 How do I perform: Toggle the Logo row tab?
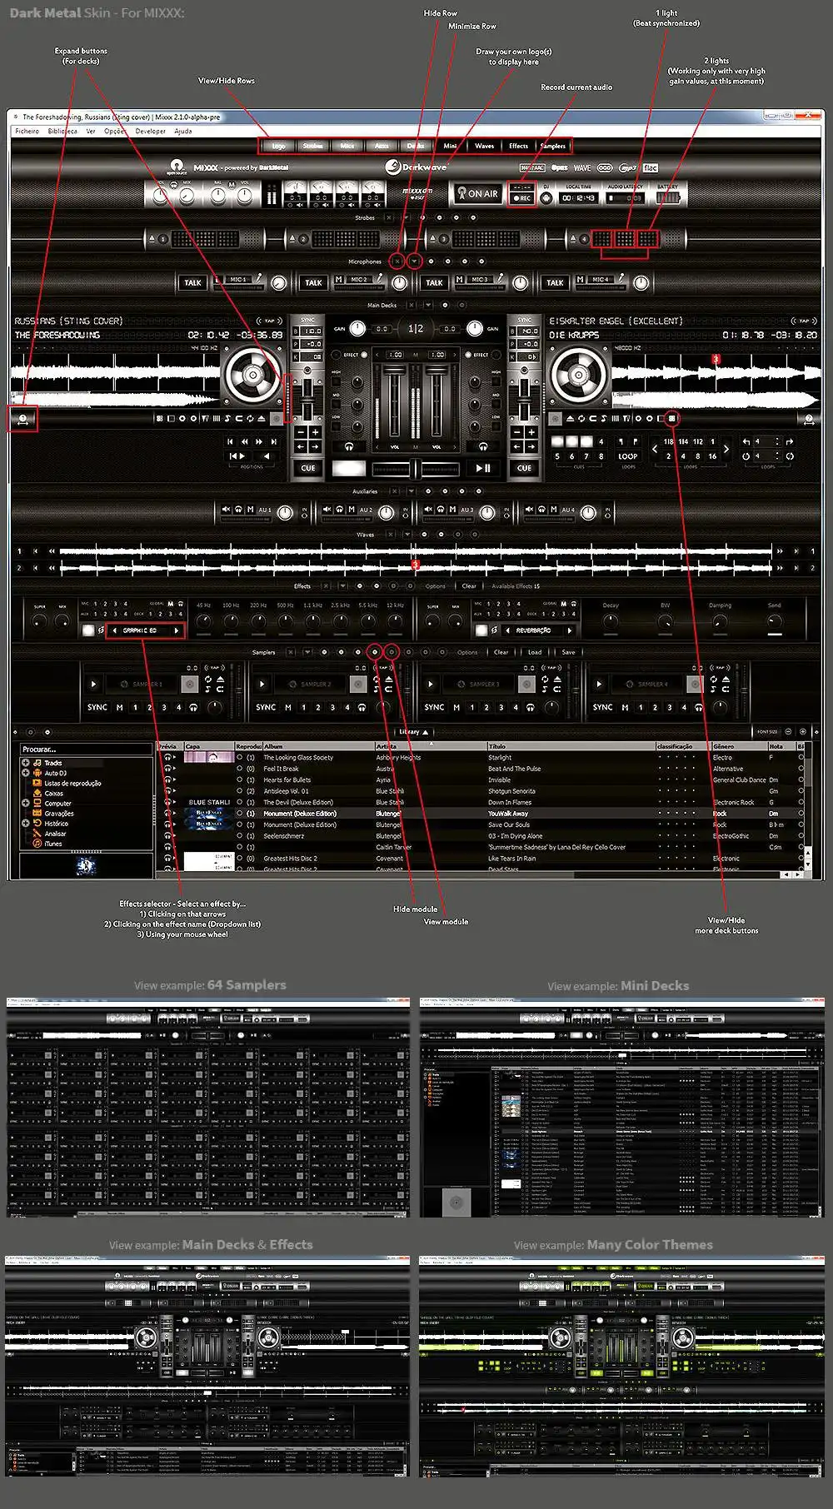coord(278,146)
